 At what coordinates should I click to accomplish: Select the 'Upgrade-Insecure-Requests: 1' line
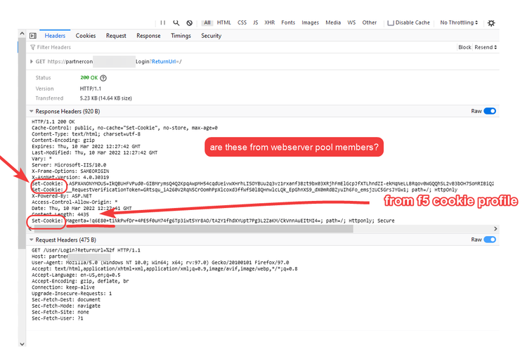pos(72,294)
